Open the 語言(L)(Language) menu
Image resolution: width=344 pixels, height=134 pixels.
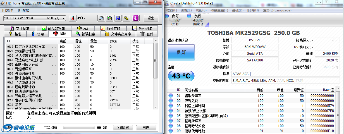click(277, 10)
